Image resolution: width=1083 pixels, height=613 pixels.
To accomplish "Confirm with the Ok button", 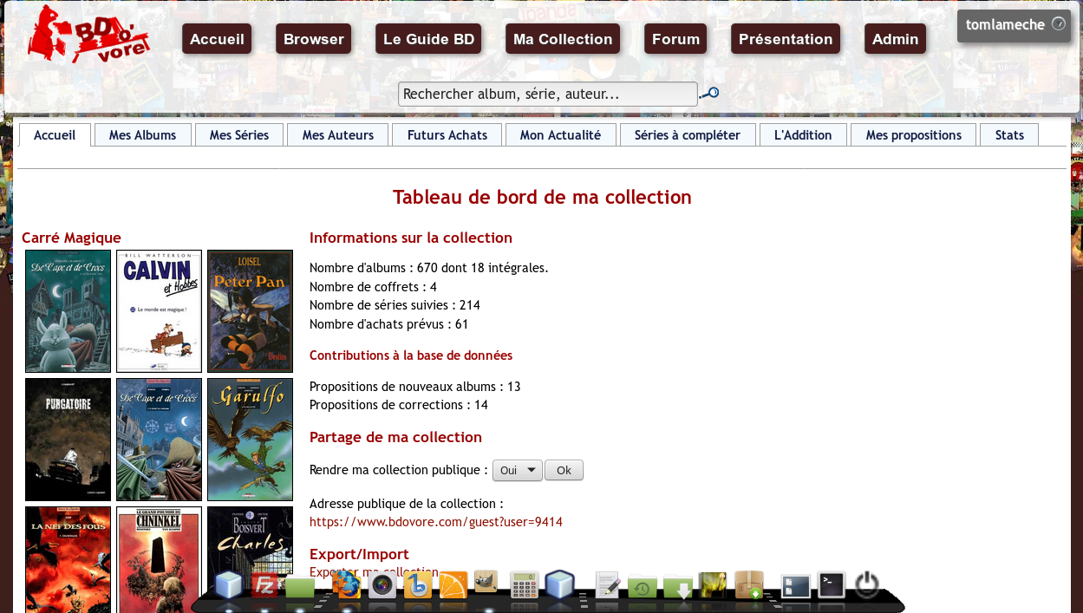I will point(564,470).
